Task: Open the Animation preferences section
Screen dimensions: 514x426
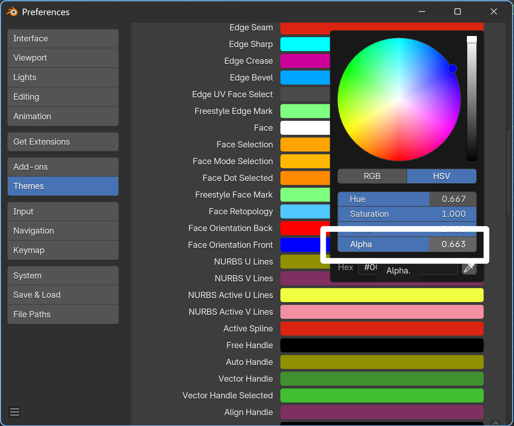Action: tap(63, 116)
